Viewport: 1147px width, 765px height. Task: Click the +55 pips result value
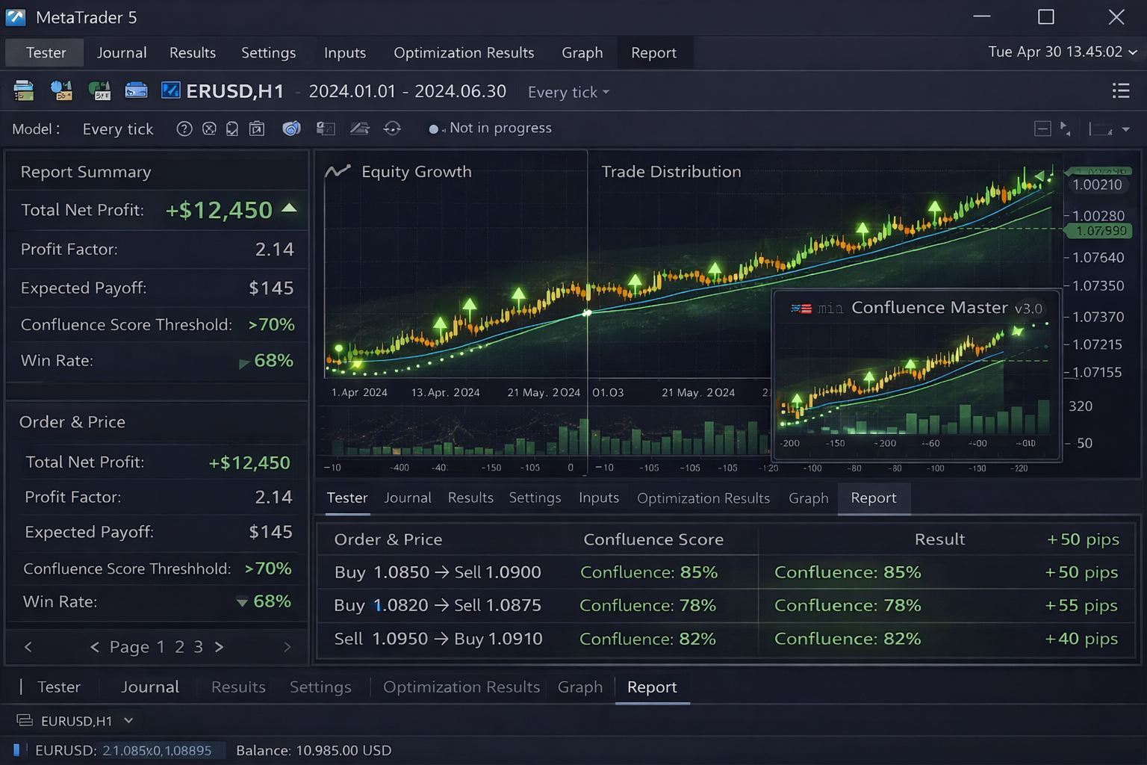[1081, 605]
